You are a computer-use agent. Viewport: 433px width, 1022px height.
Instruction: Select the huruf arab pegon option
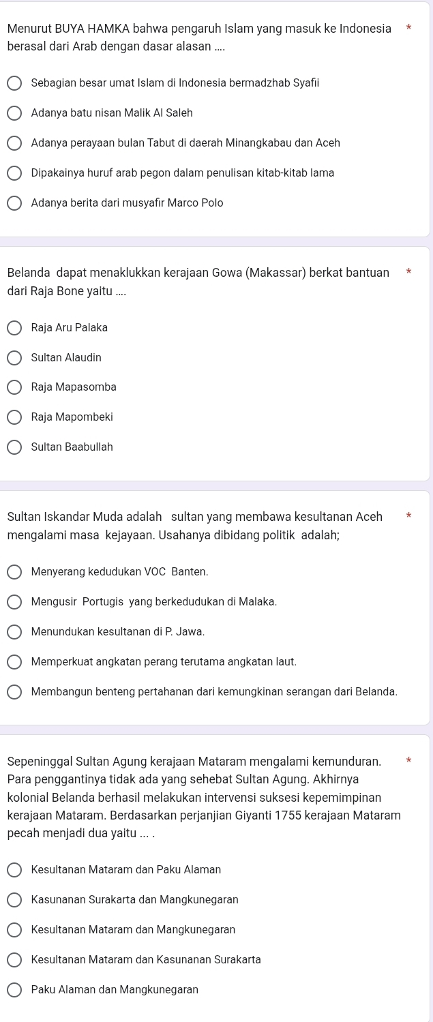point(14,173)
